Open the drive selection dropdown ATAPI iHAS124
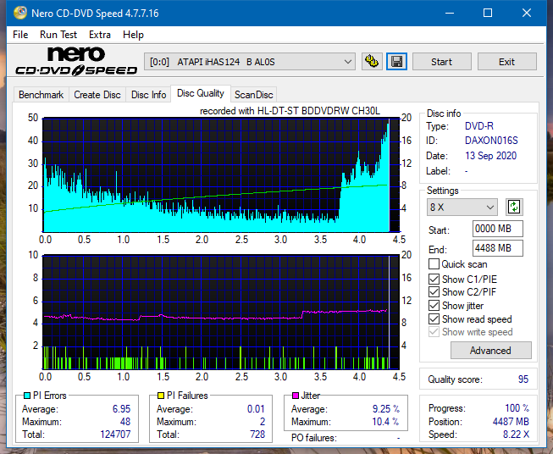Image resolution: width=553 pixels, height=454 pixels. (x=250, y=62)
